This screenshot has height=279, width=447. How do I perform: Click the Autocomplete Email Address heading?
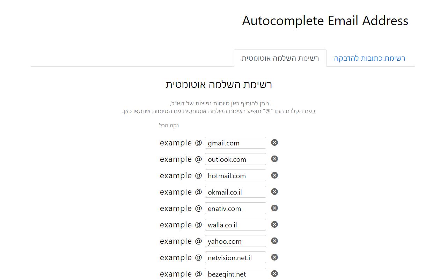click(325, 21)
